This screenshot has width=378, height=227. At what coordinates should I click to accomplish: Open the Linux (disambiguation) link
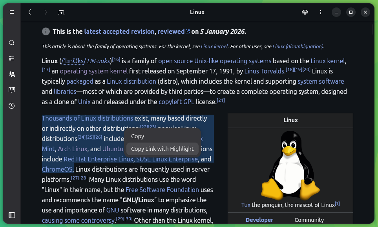[298, 46]
